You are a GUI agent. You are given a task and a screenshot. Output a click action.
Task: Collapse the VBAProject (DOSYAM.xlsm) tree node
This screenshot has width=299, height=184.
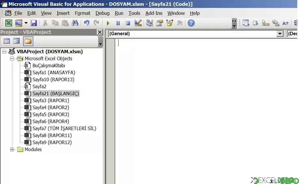click(4, 52)
